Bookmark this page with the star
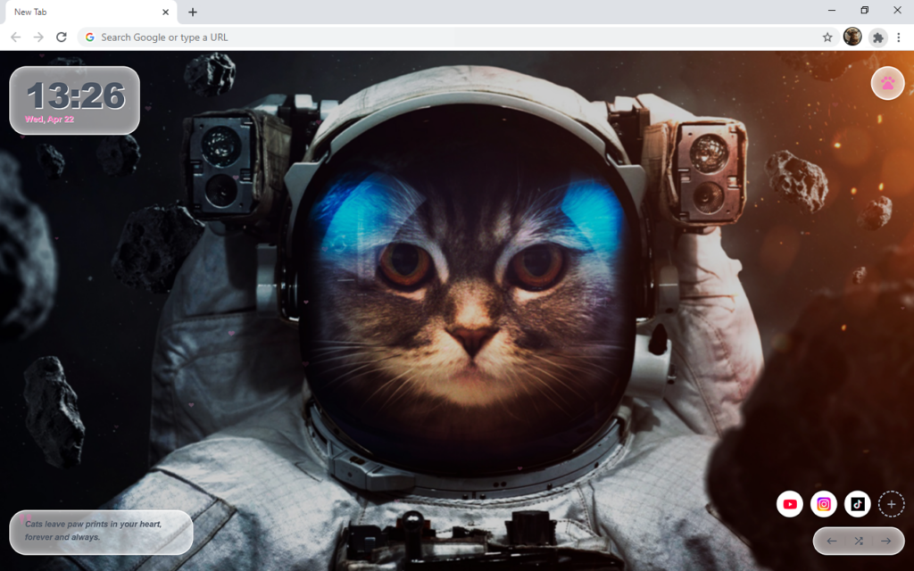Image resolution: width=914 pixels, height=571 pixels. (x=827, y=37)
